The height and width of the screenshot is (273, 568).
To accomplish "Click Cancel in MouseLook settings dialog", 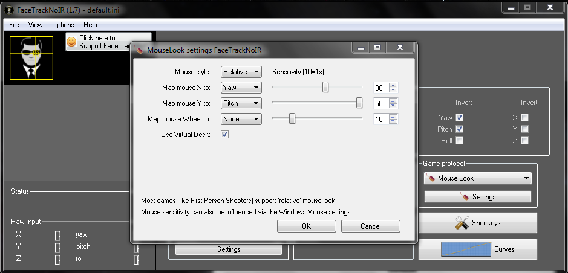I will pyautogui.click(x=371, y=226).
